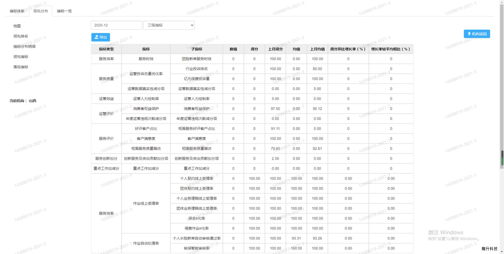Image resolution: width=504 pixels, height=254 pixels.
Task: Open the 指标体系 tab
Action: pyautogui.click(x=17, y=11)
